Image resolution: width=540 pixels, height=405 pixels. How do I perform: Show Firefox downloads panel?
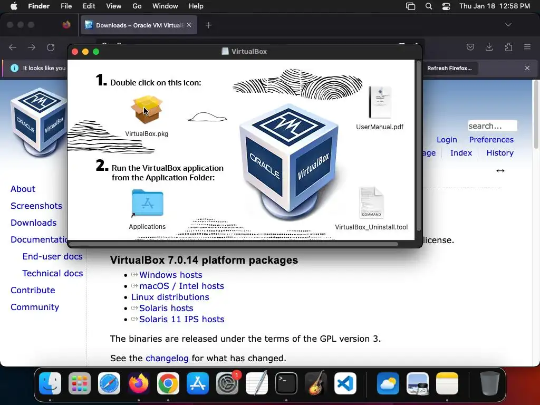coord(489,47)
